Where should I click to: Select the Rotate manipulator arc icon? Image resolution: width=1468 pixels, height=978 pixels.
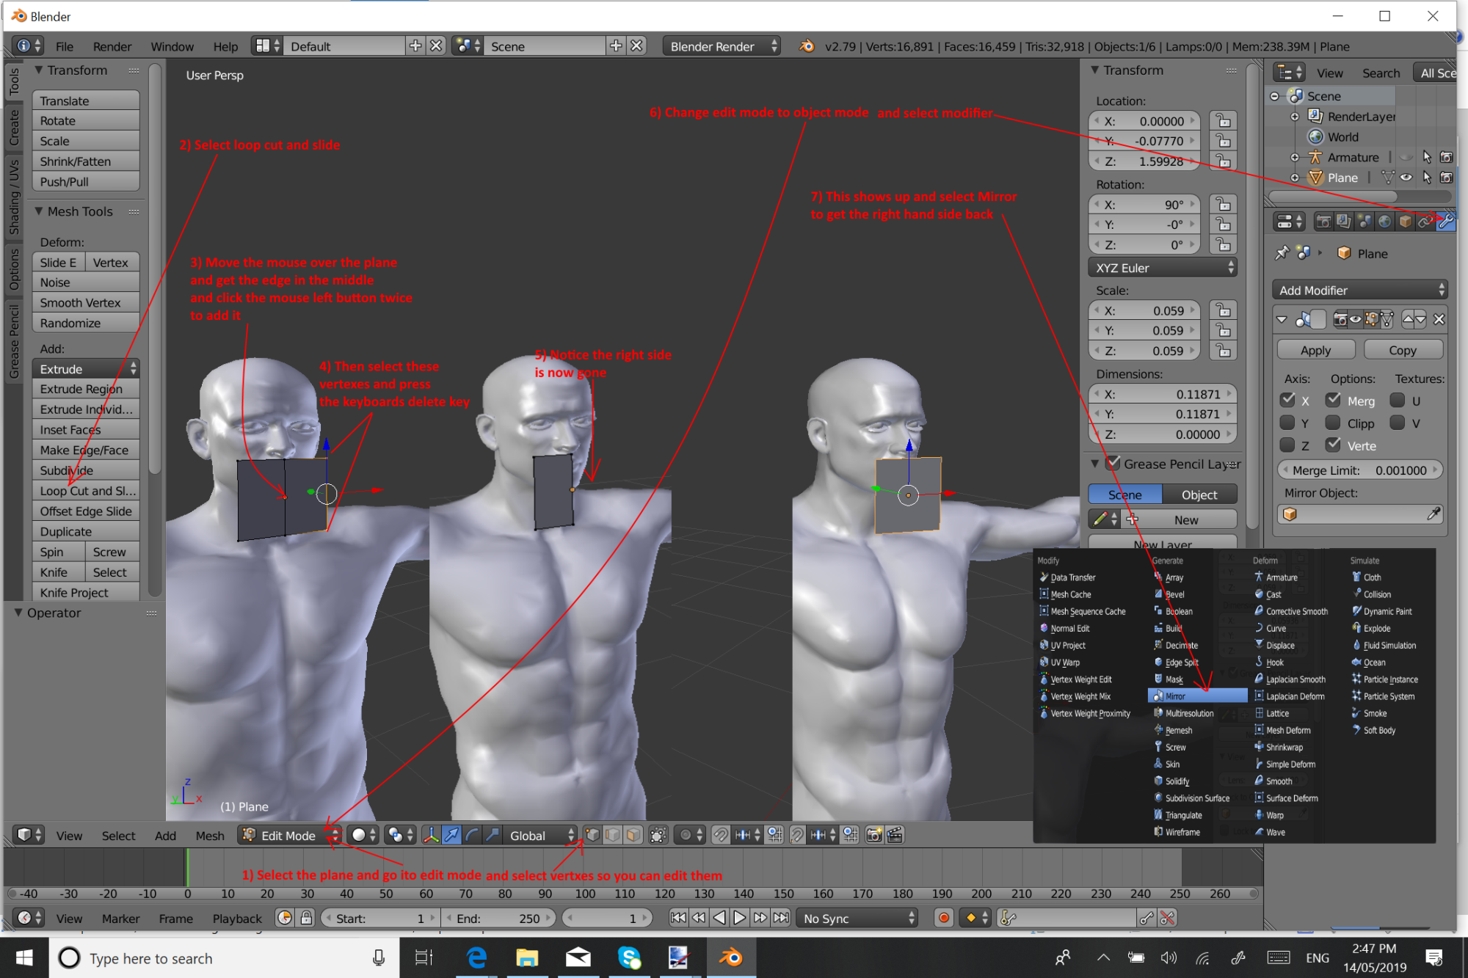[472, 835]
